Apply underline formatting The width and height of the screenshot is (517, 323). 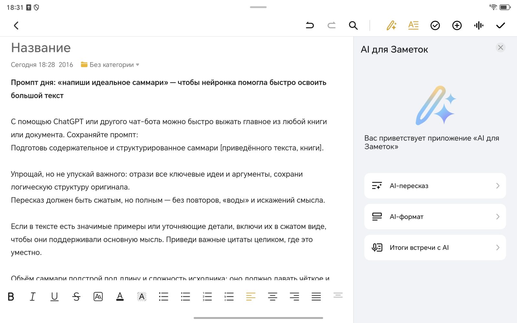[55, 297]
